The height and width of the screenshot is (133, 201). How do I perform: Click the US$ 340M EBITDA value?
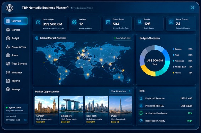tap(186, 106)
